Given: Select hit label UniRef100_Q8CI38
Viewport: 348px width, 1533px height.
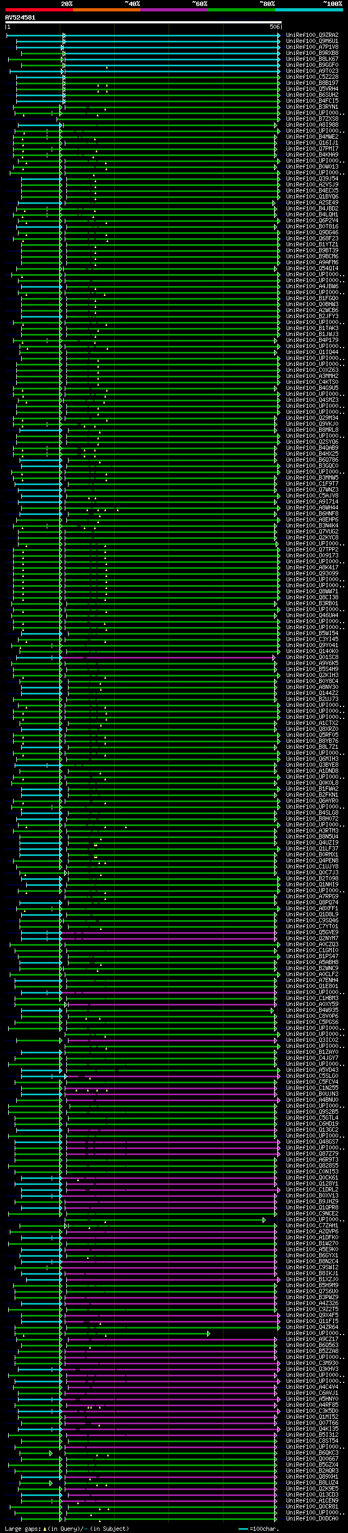Looking at the screenshot, I should pos(312,597).
